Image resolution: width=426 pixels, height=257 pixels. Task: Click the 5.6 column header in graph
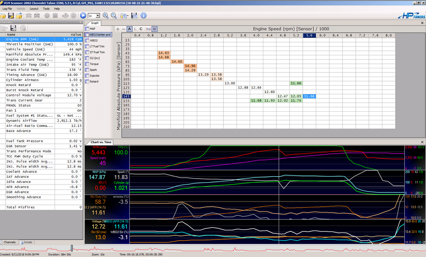[x=309, y=35]
